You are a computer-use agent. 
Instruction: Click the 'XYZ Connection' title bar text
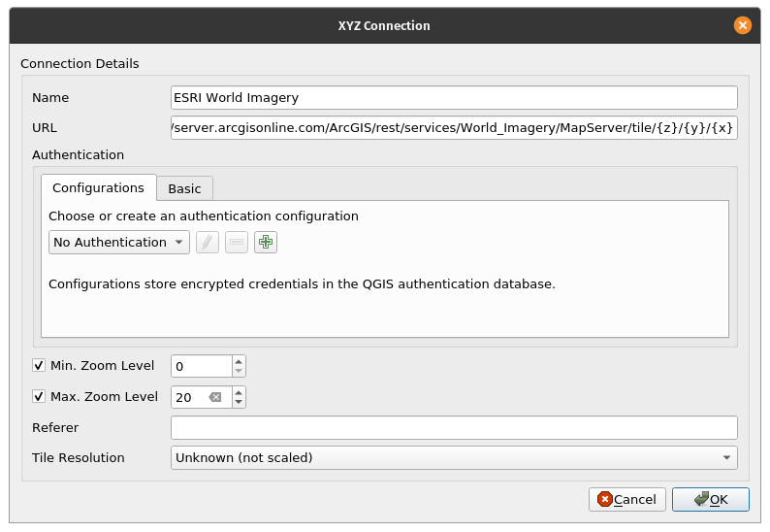coord(384,25)
